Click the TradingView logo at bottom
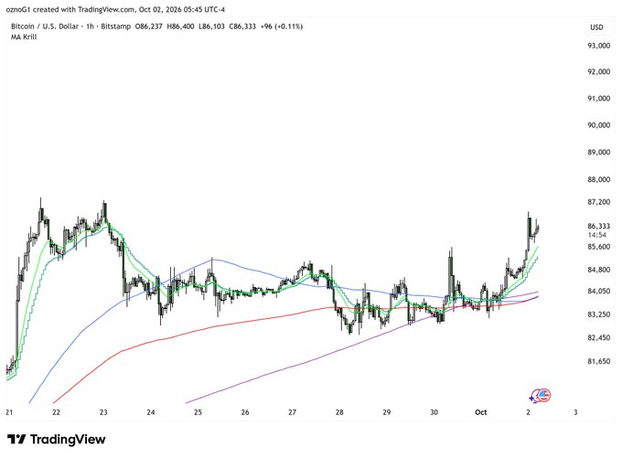The height and width of the screenshot is (458, 622). click(x=57, y=440)
